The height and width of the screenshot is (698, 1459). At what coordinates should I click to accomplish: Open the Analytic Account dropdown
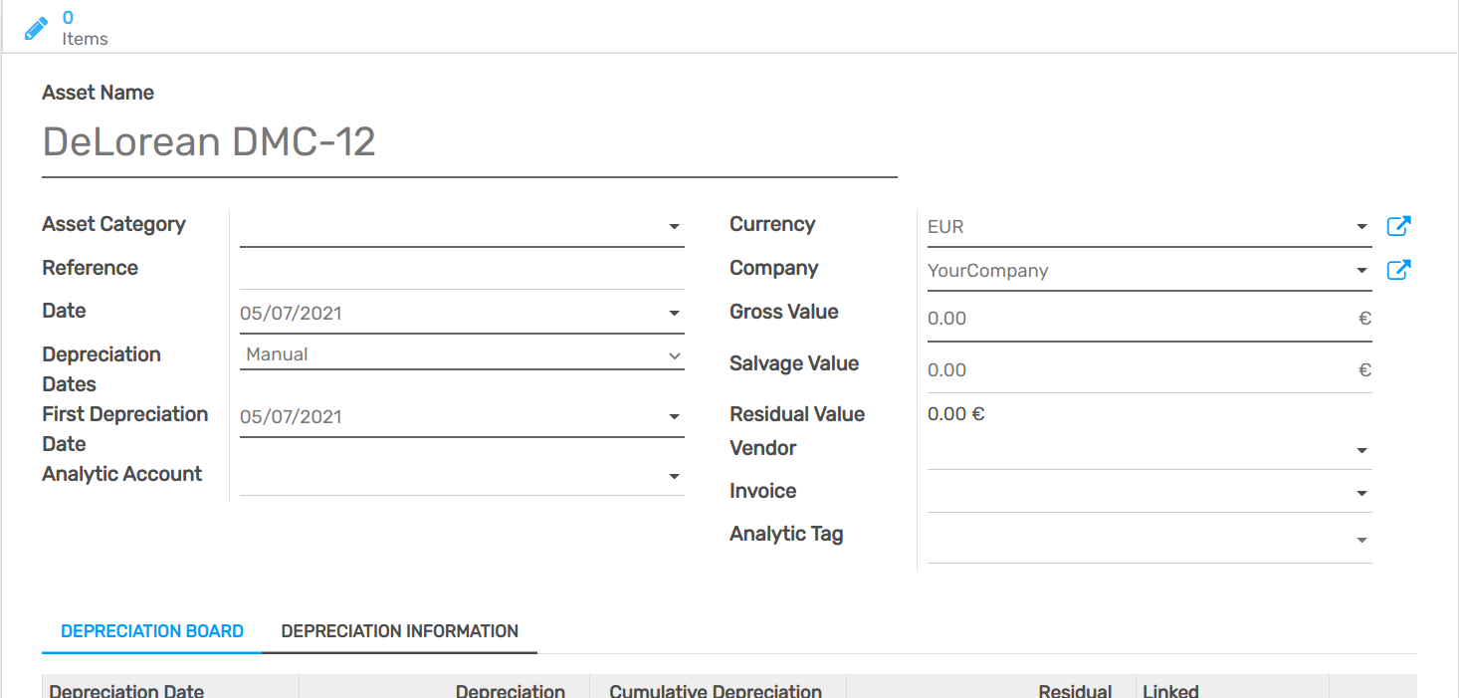pyautogui.click(x=675, y=476)
